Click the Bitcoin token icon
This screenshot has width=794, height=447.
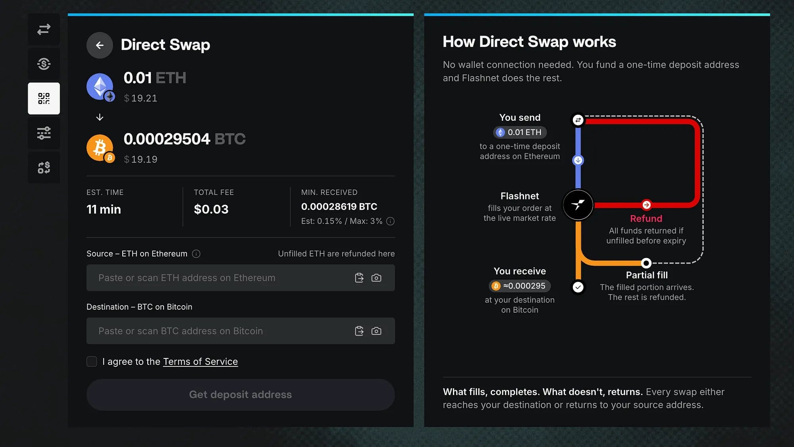point(100,148)
